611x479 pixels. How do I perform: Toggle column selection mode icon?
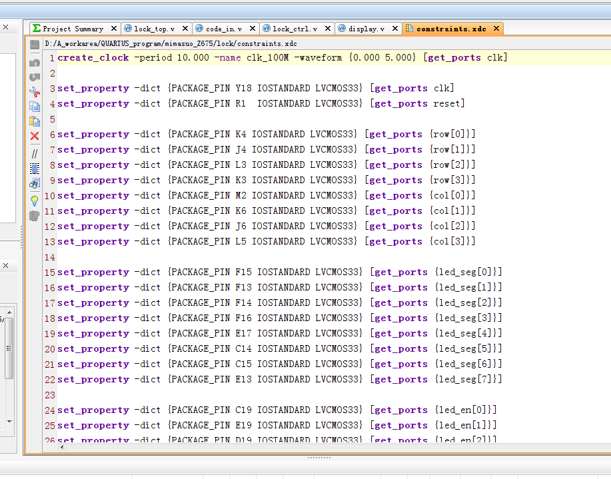[35, 169]
